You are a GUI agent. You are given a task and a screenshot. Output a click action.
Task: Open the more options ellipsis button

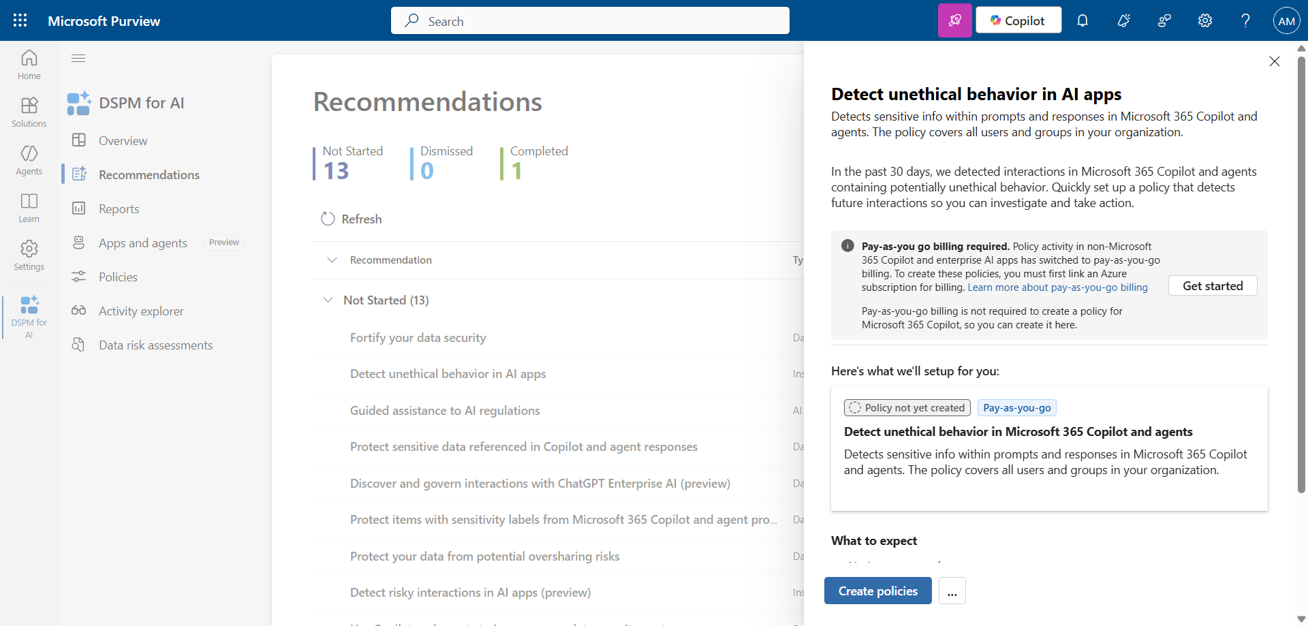(x=952, y=591)
